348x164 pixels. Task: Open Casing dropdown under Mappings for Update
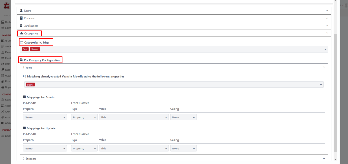pos(183,149)
